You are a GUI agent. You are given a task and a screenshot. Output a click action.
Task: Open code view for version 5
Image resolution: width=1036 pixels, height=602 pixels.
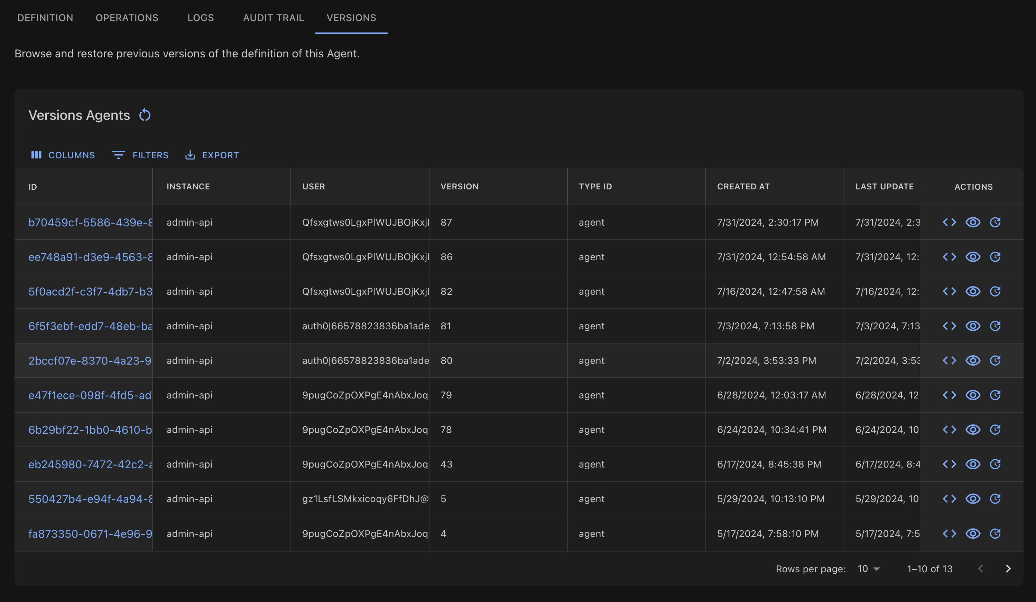(949, 498)
